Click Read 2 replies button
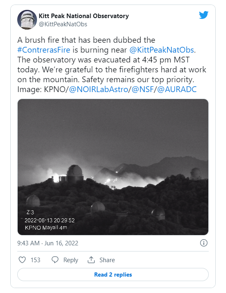Screen dimensions: 226x293 [113, 275]
